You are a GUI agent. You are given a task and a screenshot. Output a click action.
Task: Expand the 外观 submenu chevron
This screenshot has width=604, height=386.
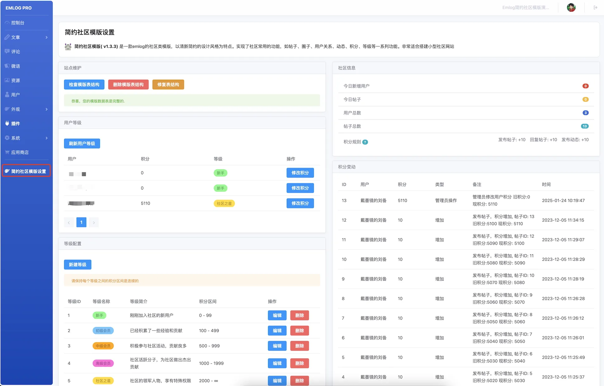click(x=47, y=109)
